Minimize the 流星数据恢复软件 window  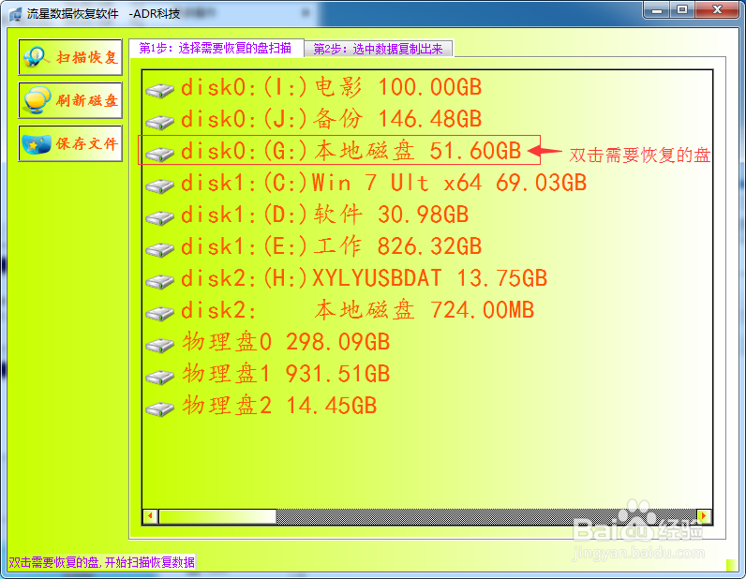657,9
